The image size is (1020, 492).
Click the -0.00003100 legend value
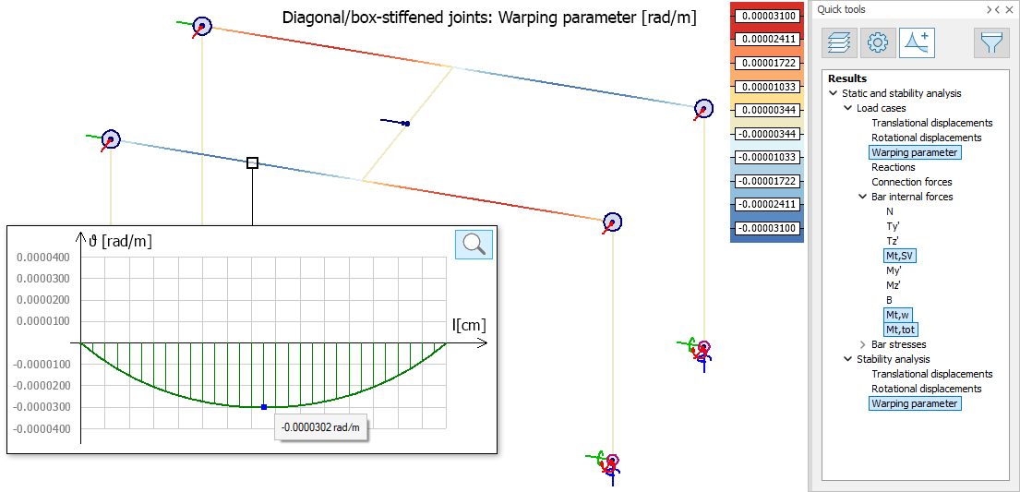point(767,228)
